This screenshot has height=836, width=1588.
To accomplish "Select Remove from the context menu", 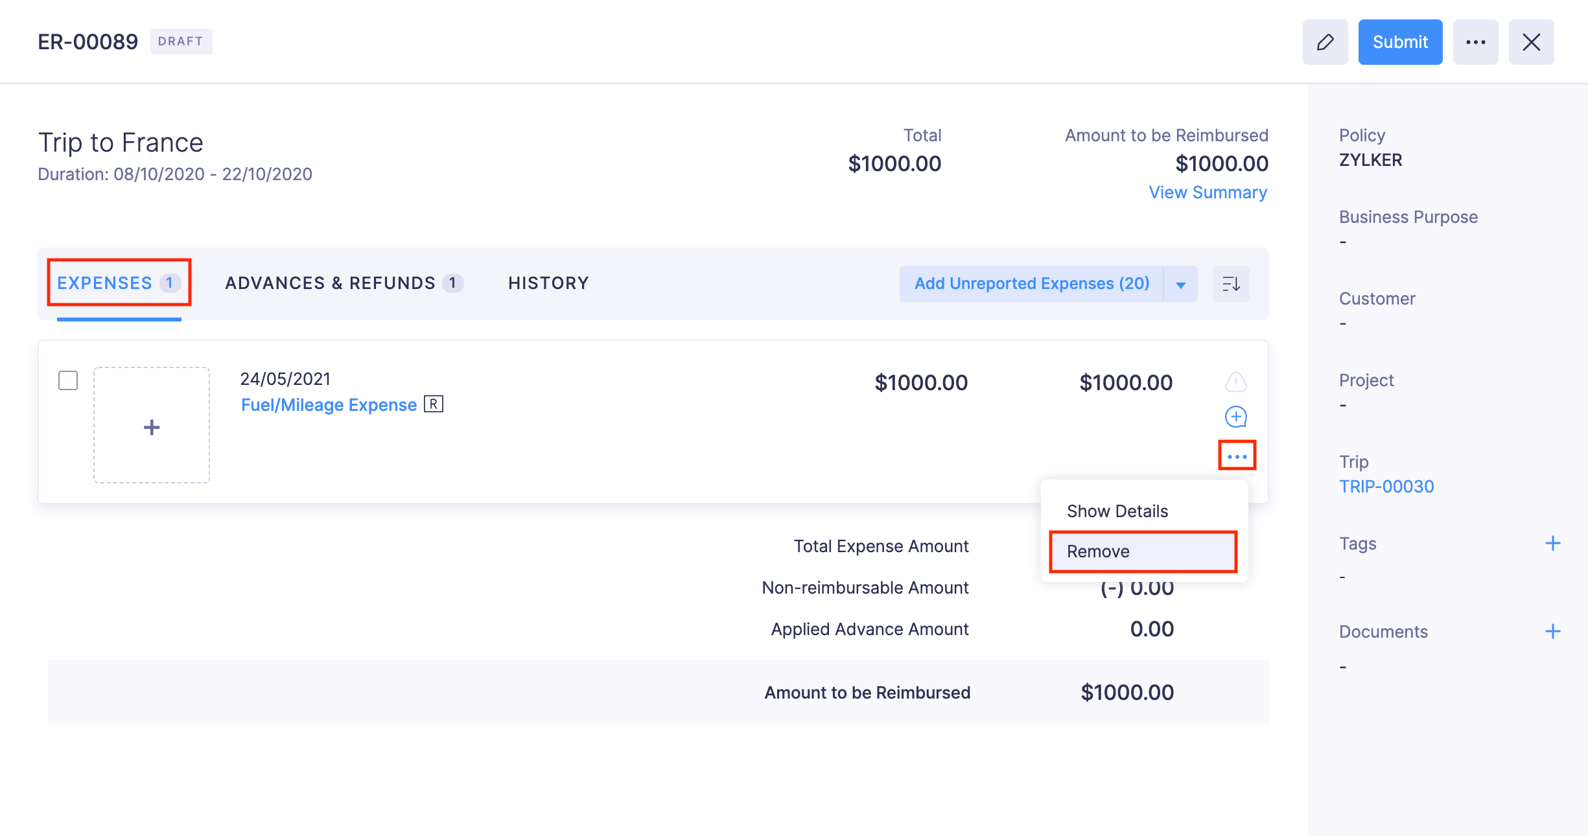I will click(x=1099, y=551).
